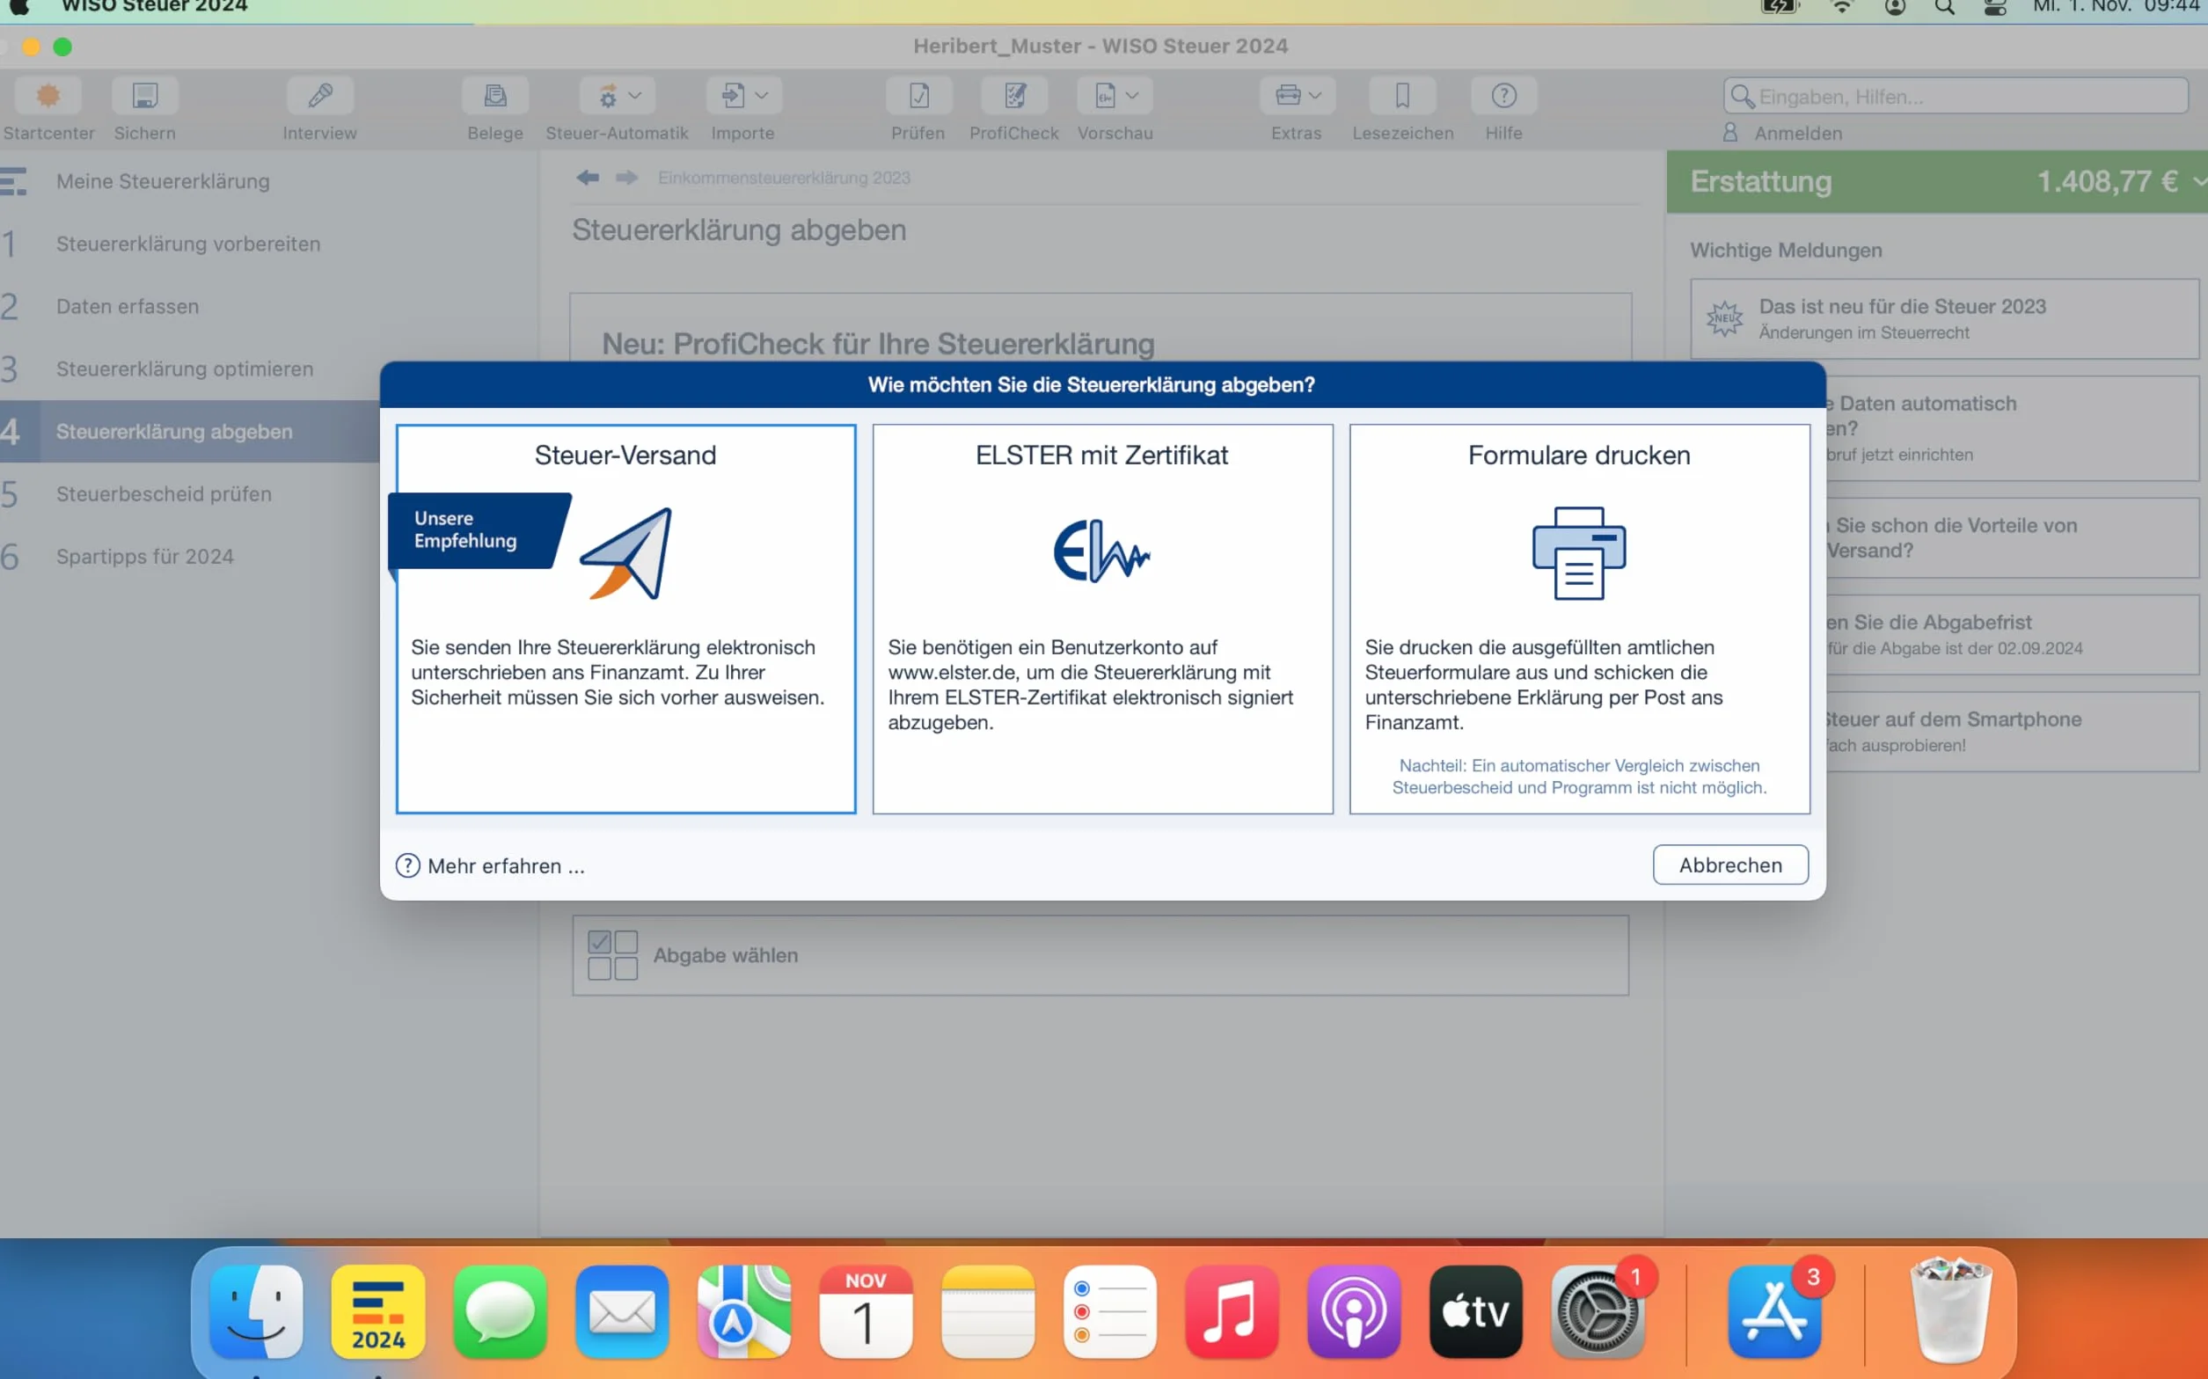Select Daten erfassen in sidebar

tap(128, 306)
